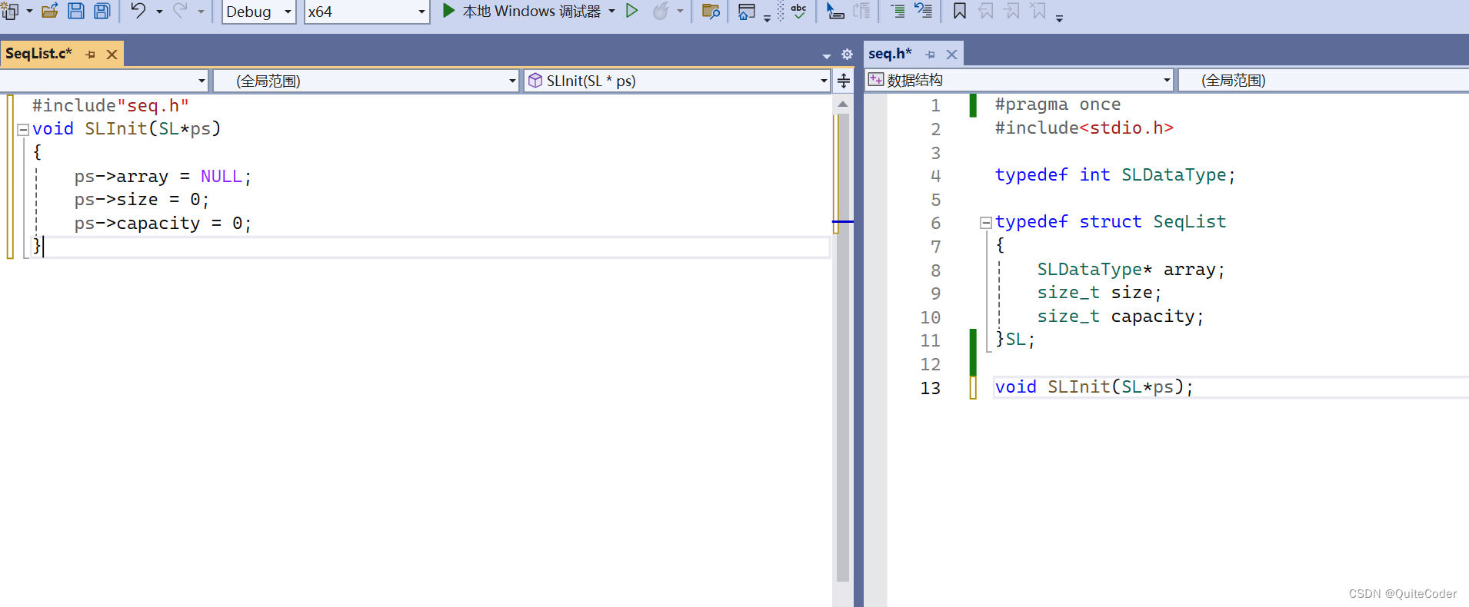Click the void SLInit(SL*ps); declaration
Viewport: 1469px width, 607px height.
1094,386
